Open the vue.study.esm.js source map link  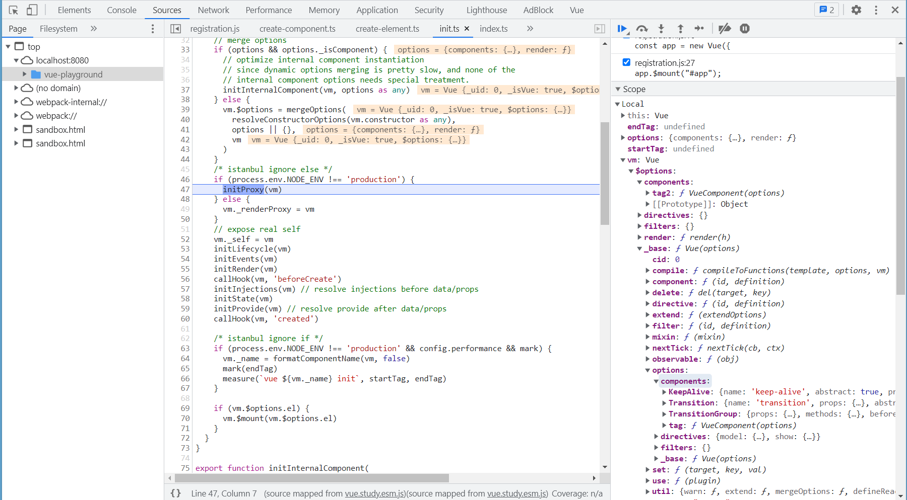click(x=375, y=493)
